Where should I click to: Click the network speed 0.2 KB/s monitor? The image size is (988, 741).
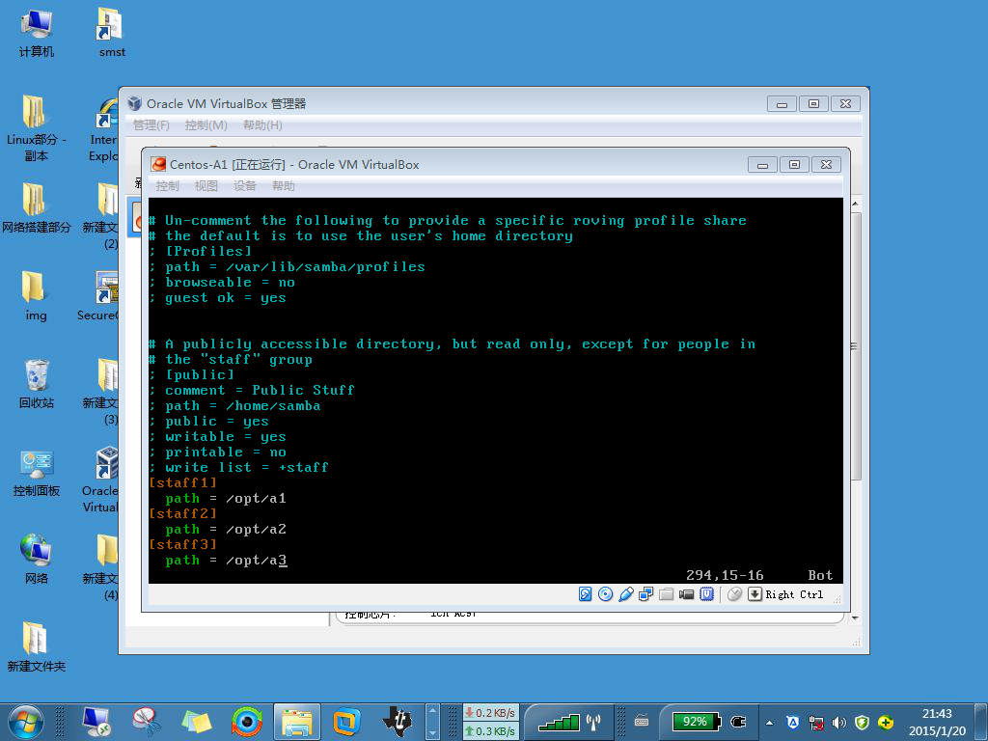pos(491,713)
